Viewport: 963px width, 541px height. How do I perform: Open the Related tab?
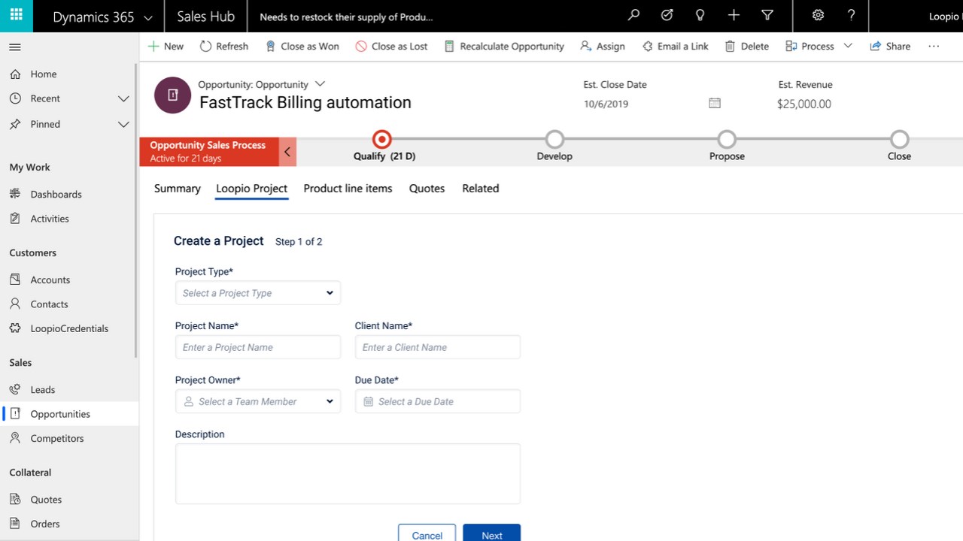481,189
